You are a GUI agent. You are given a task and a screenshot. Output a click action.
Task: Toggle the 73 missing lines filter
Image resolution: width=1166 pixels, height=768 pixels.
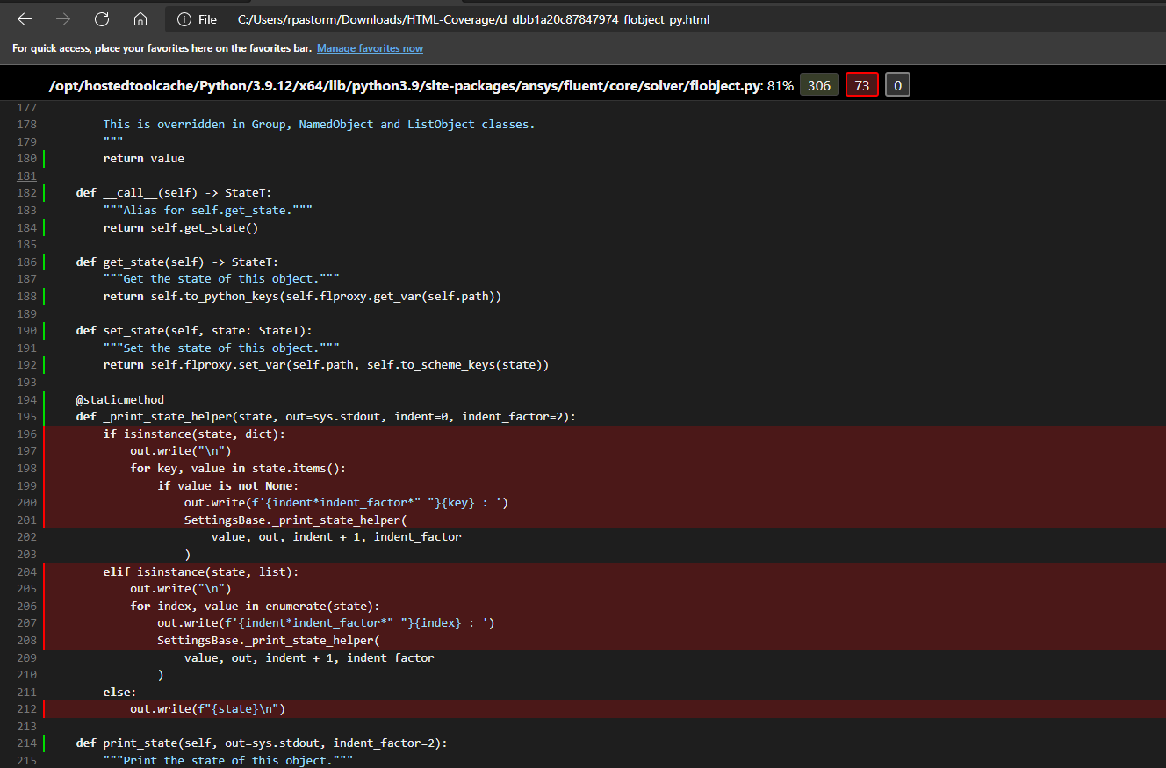[x=861, y=85]
